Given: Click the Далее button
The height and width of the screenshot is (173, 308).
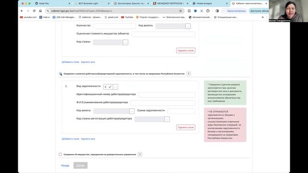Looking at the screenshot, I should pos(80,165).
